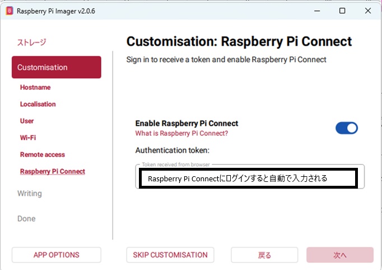Maximize the Raspberry Pi Imager window

(342, 11)
